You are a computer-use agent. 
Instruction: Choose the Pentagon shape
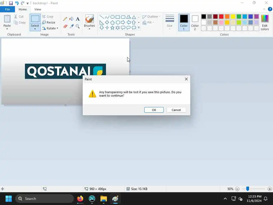pyautogui.click(x=113, y=22)
